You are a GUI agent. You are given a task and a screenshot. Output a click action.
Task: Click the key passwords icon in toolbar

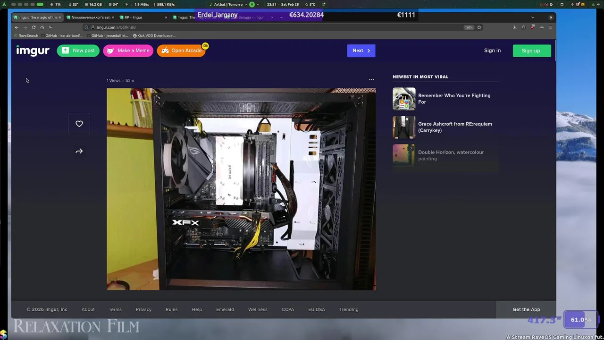(50, 27)
